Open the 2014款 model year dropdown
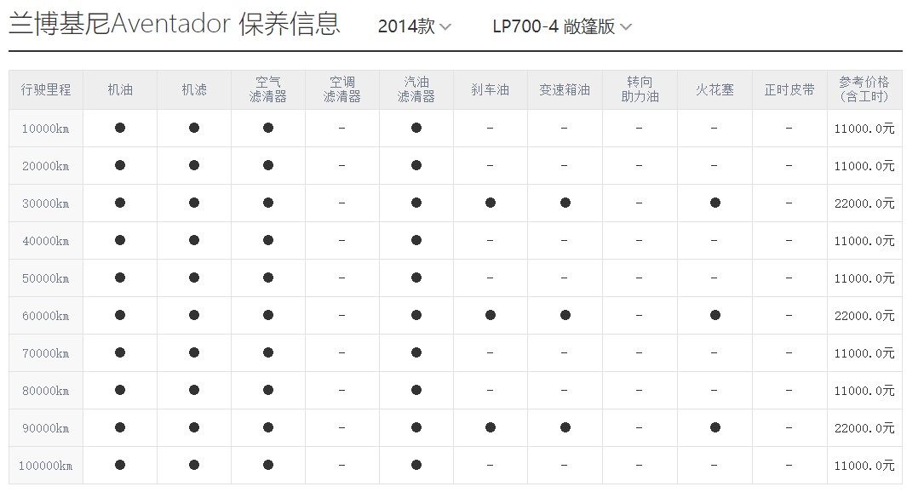The width and height of the screenshot is (924, 498). [414, 26]
